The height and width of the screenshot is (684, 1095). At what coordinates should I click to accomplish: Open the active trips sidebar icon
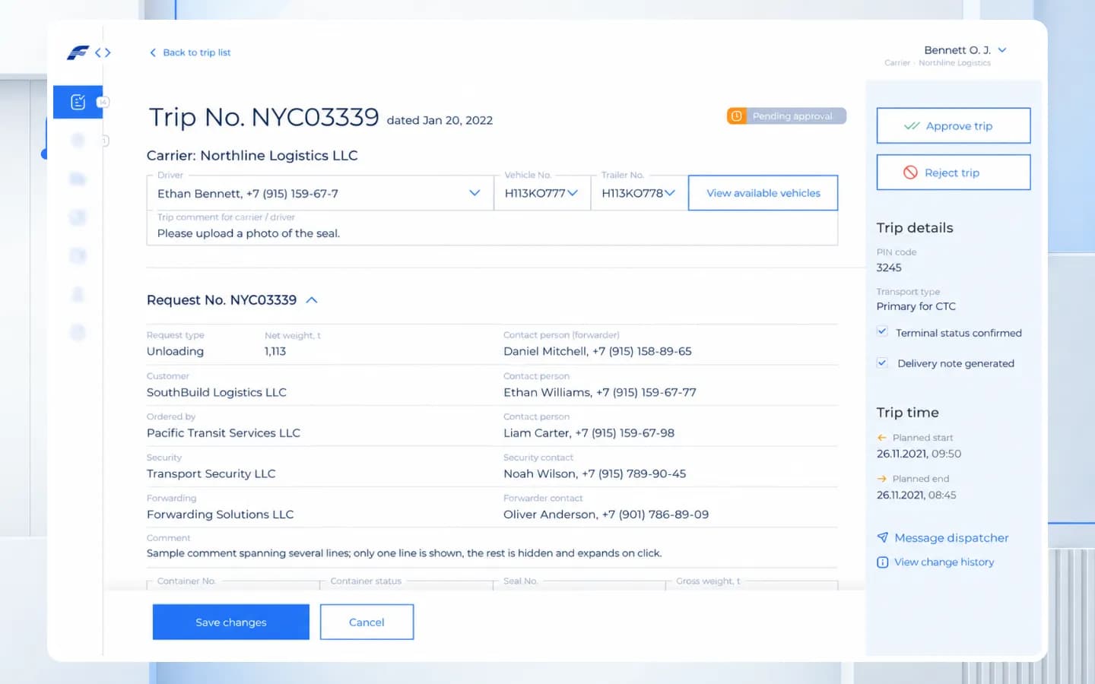click(78, 102)
